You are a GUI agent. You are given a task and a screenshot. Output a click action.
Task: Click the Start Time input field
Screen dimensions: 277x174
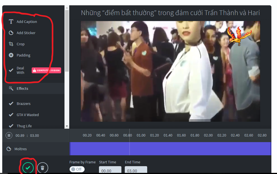pyautogui.click(x=110, y=170)
